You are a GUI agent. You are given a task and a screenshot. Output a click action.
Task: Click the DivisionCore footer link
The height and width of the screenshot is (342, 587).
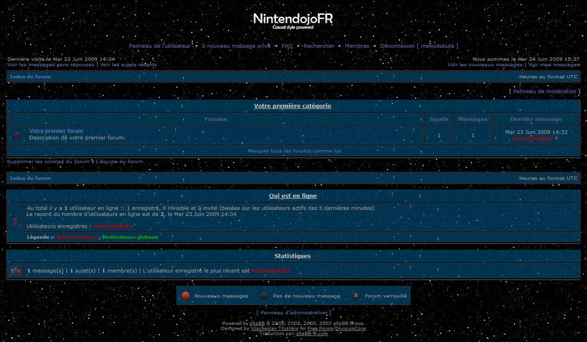pyautogui.click(x=351, y=329)
